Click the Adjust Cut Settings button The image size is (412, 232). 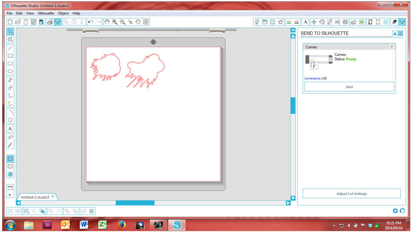[x=352, y=194]
